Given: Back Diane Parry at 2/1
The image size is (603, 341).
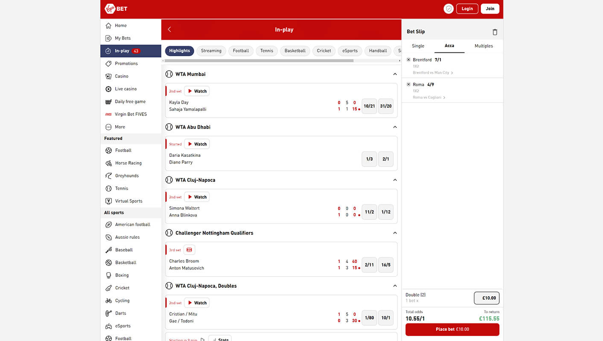Looking at the screenshot, I should (386, 159).
